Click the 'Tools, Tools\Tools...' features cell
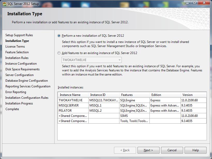Image resolution: width=212 pixels, height=159 pixels. click(x=134, y=121)
